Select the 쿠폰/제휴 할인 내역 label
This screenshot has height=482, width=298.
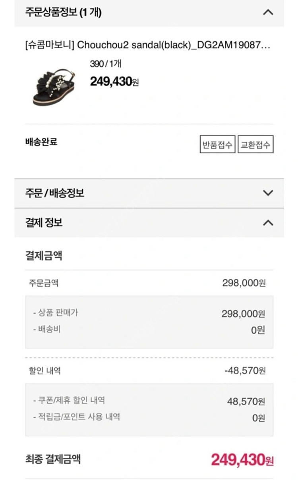tap(69, 400)
